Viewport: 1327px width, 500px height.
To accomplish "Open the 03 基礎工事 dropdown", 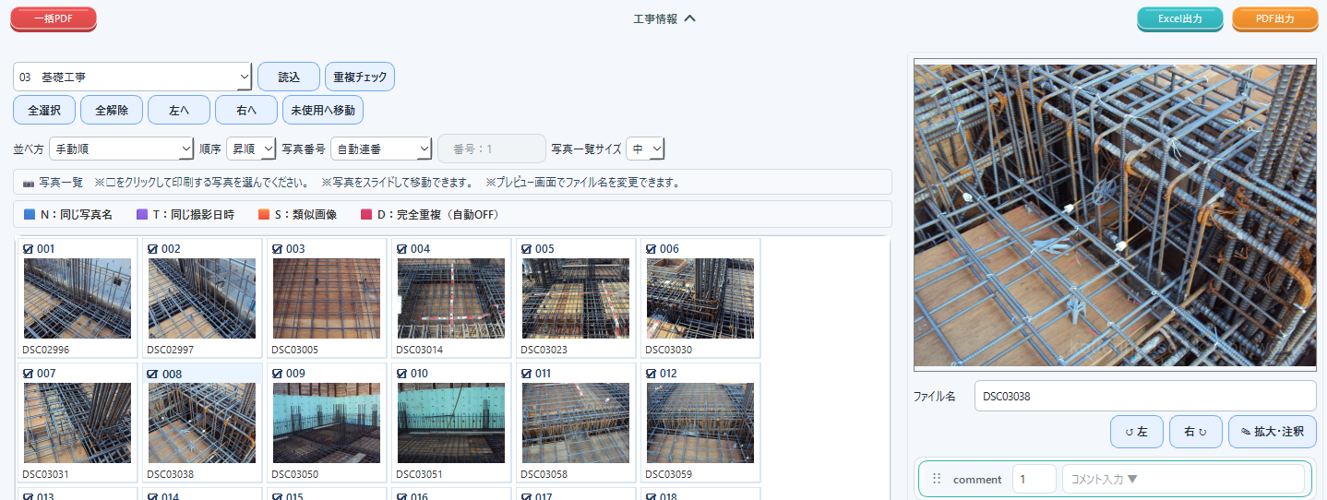I will tap(133, 77).
